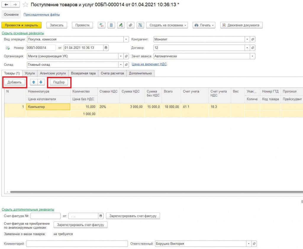Open the related documents structure icon
The width and height of the screenshot is (303, 249).
140,25
